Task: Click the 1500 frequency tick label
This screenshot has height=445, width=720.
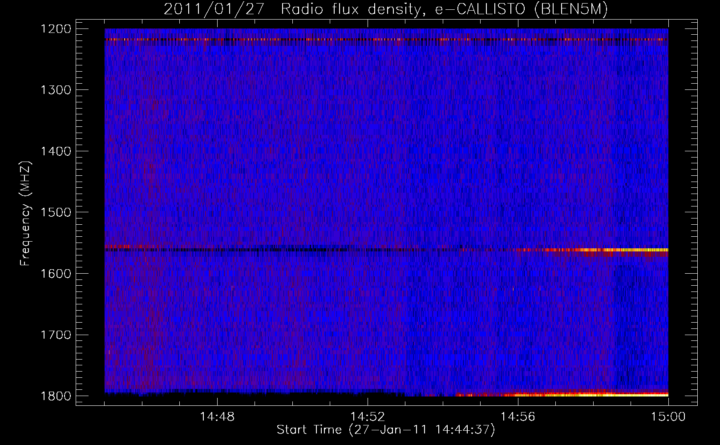Action: point(56,212)
